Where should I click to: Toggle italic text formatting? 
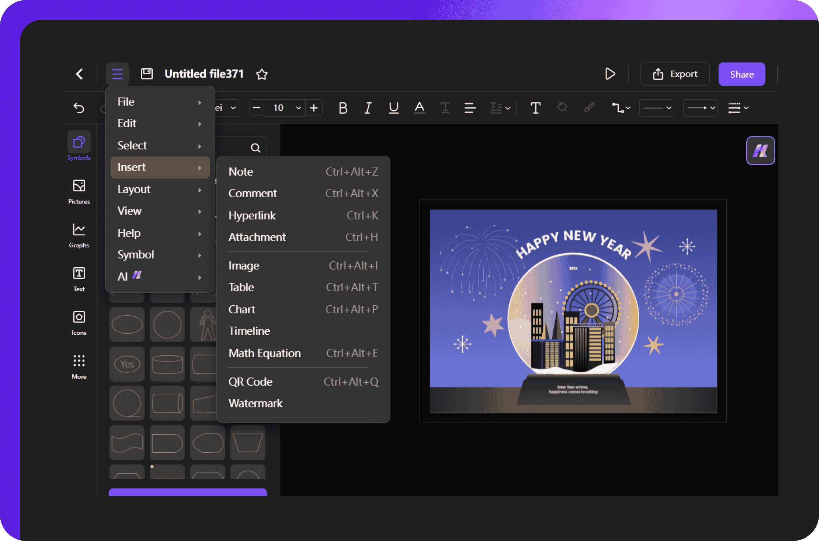point(368,108)
